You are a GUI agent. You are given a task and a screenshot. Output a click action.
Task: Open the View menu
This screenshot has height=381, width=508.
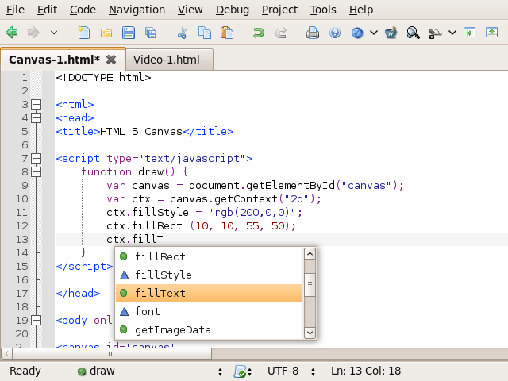click(x=190, y=10)
